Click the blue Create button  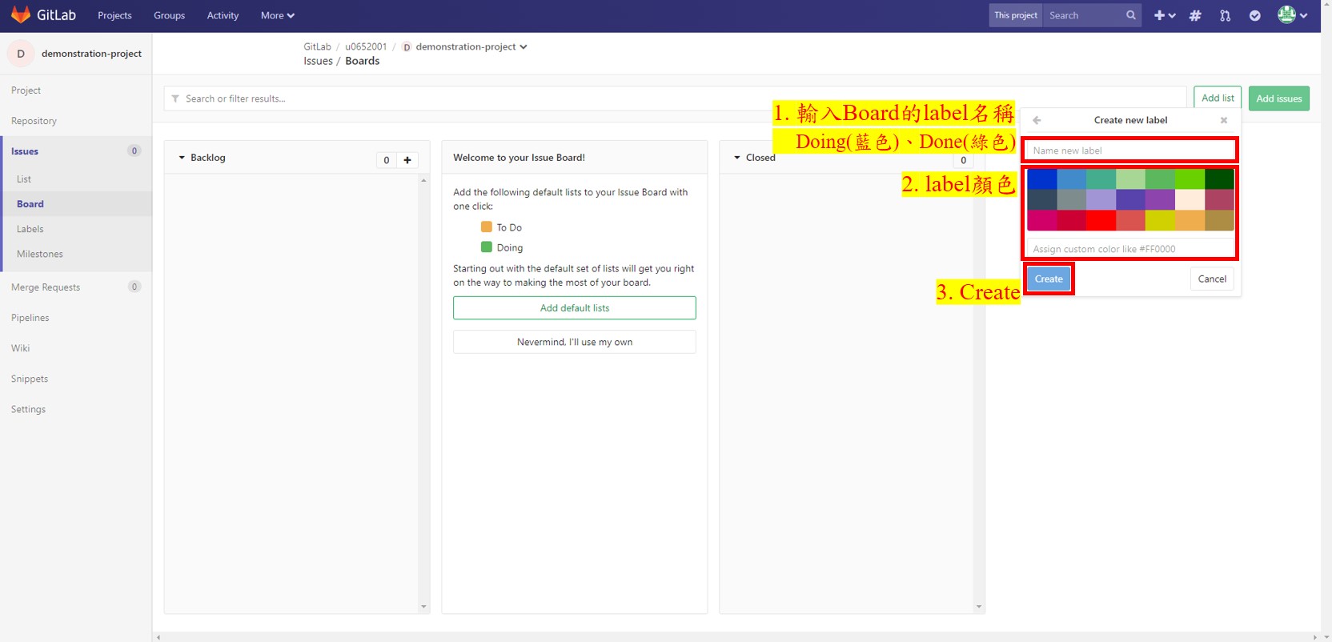pyautogui.click(x=1049, y=279)
